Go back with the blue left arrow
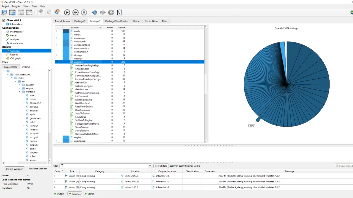This screenshot has width=353, height=198. [x=94, y=12]
